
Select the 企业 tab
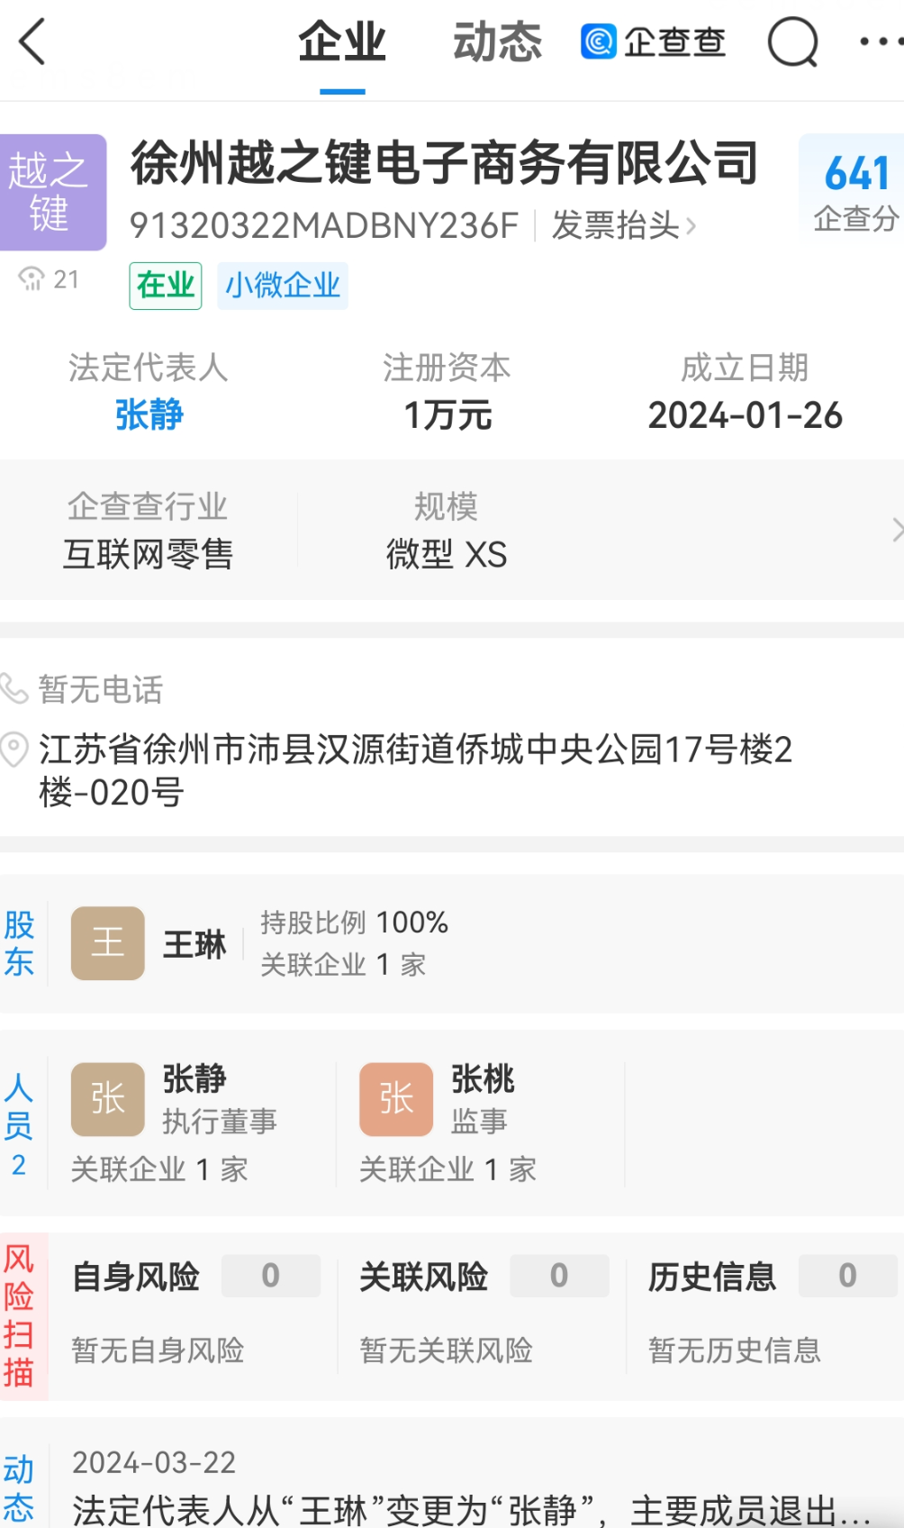(341, 41)
